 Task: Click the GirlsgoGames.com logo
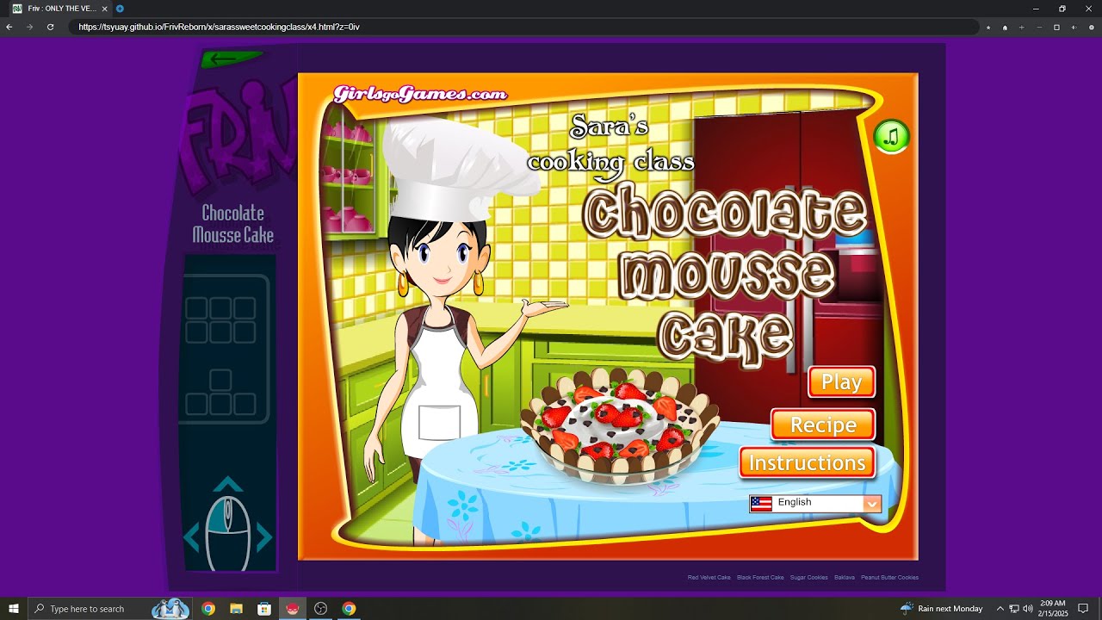420,94
